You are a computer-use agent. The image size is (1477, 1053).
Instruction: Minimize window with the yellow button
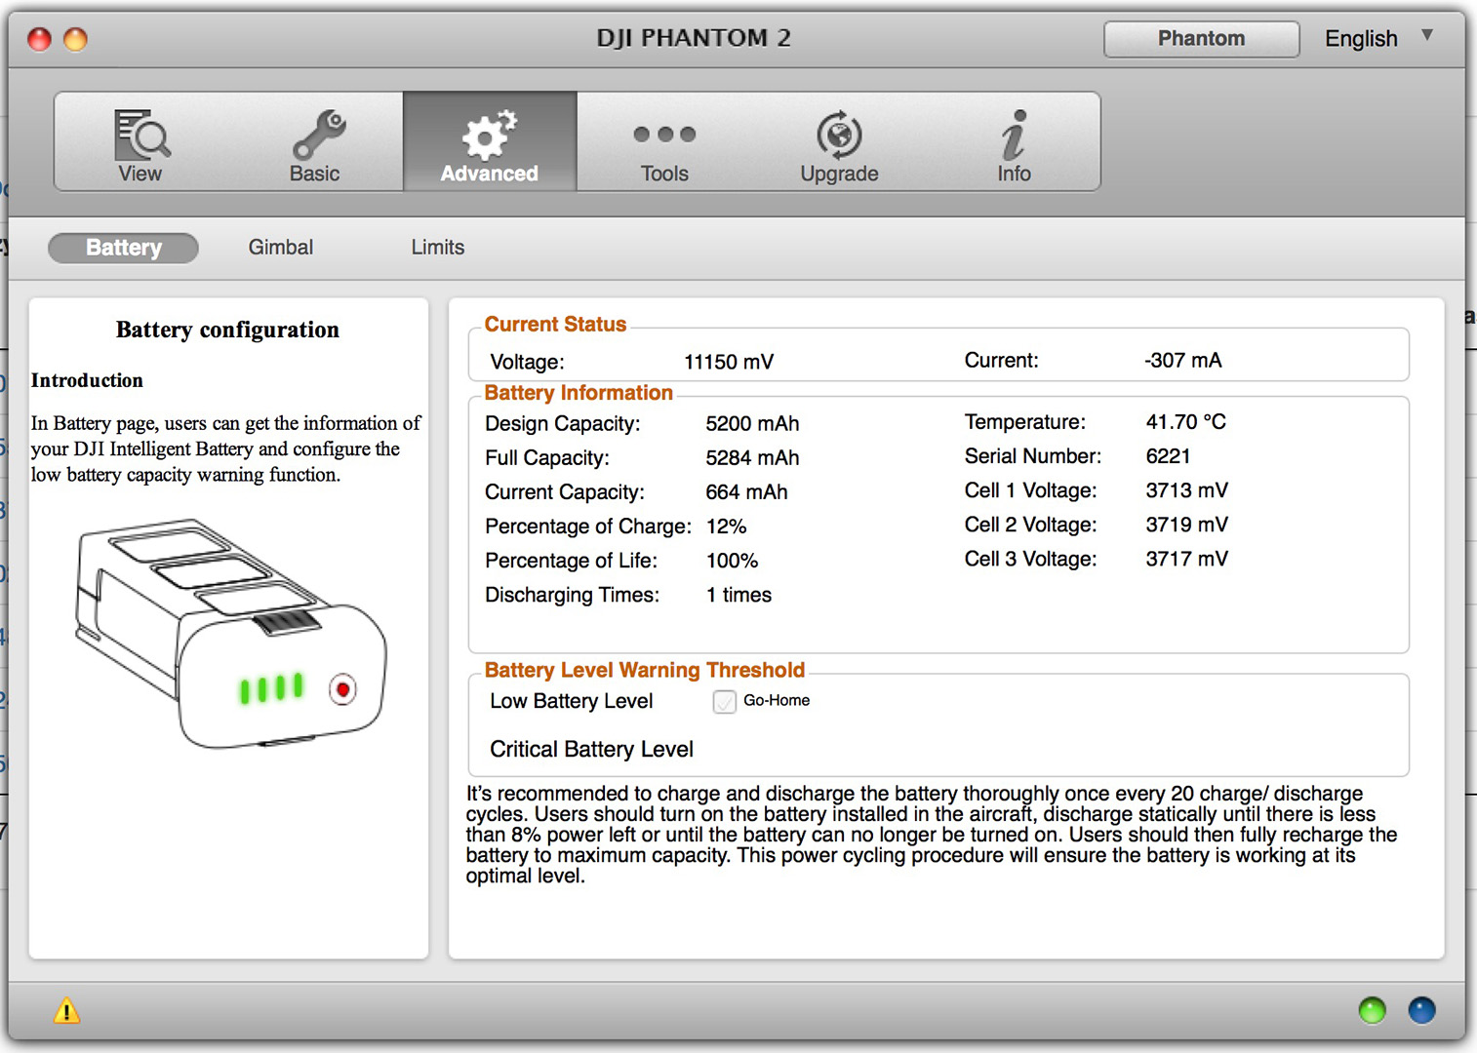[75, 39]
